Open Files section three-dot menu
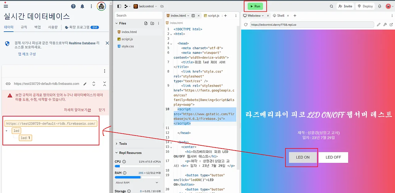The width and height of the screenshot is (395, 193). click(x=159, y=23)
